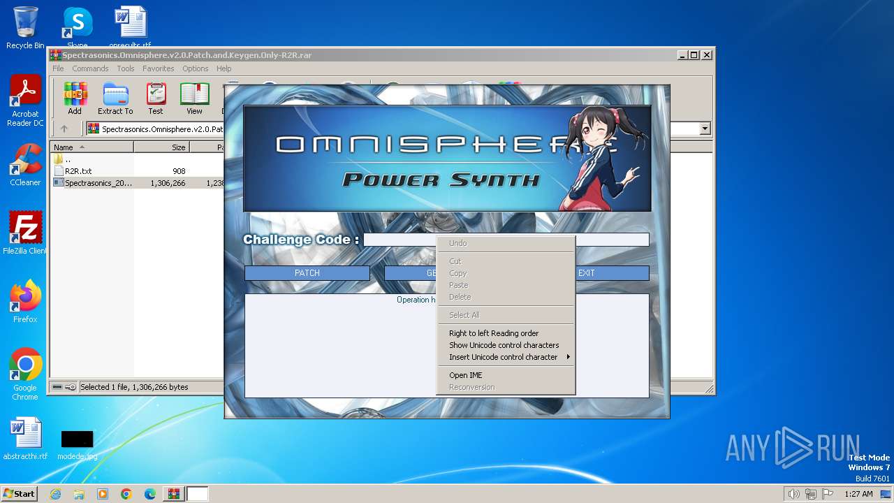Click the PATCH button in keygen

[307, 273]
